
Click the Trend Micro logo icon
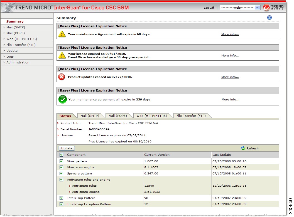266,8
